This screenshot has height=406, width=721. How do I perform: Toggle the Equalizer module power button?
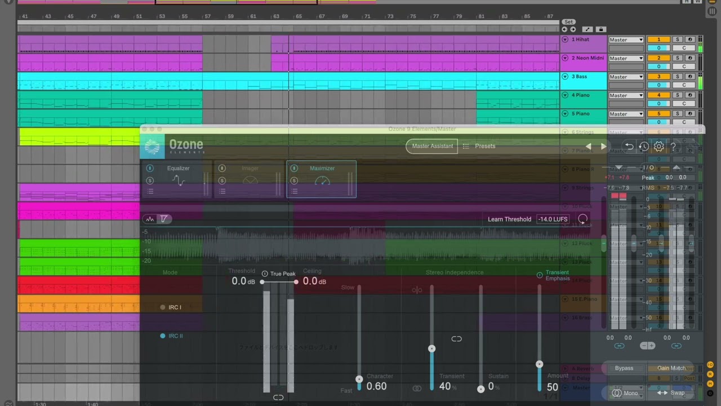[150, 169]
